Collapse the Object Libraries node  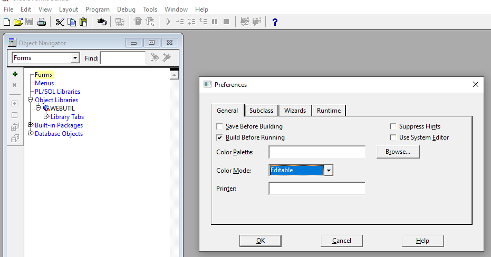(31, 100)
